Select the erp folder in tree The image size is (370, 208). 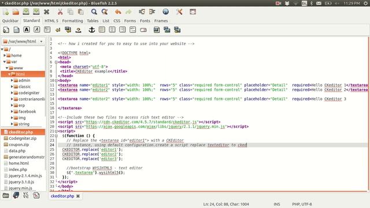(x=21, y=105)
